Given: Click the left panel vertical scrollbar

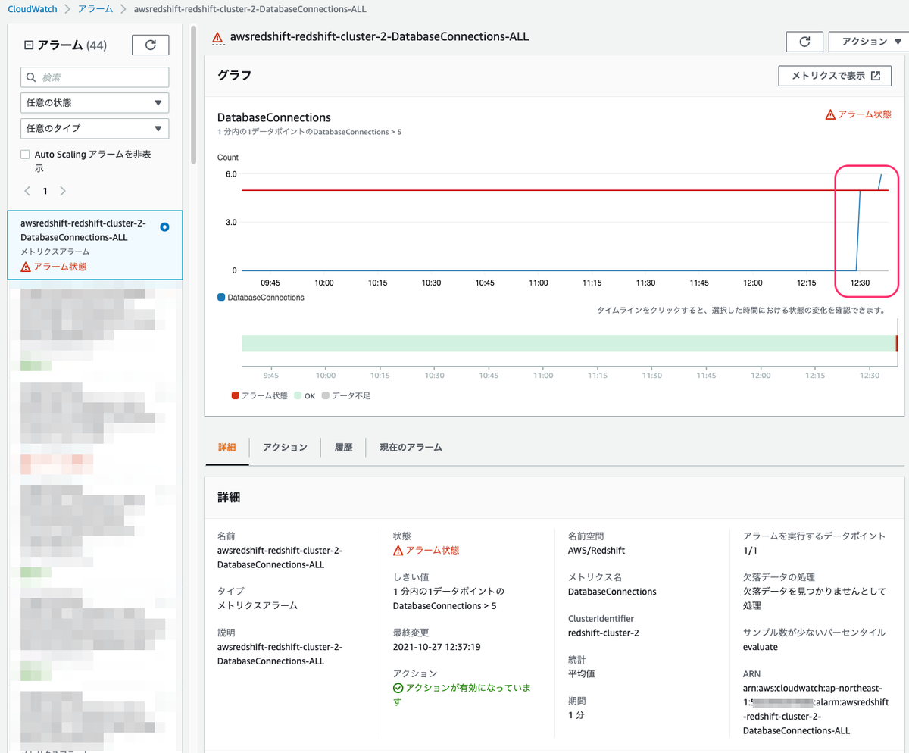Looking at the screenshot, I should pyautogui.click(x=194, y=95).
